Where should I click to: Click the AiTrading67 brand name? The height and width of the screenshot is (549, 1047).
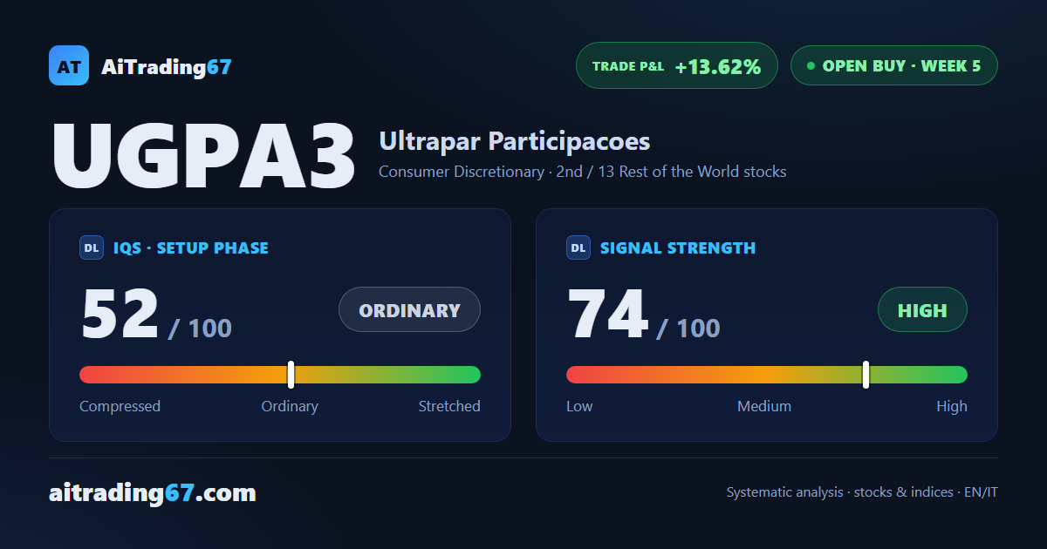167,66
